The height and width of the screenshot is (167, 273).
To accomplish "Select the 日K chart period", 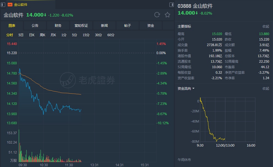I will 32,35.
